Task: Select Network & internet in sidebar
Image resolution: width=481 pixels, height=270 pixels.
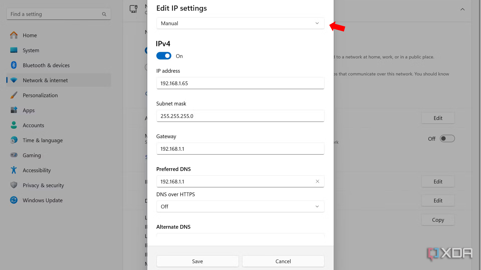Action: click(45, 80)
